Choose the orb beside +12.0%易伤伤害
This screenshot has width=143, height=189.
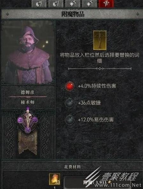click(69, 120)
